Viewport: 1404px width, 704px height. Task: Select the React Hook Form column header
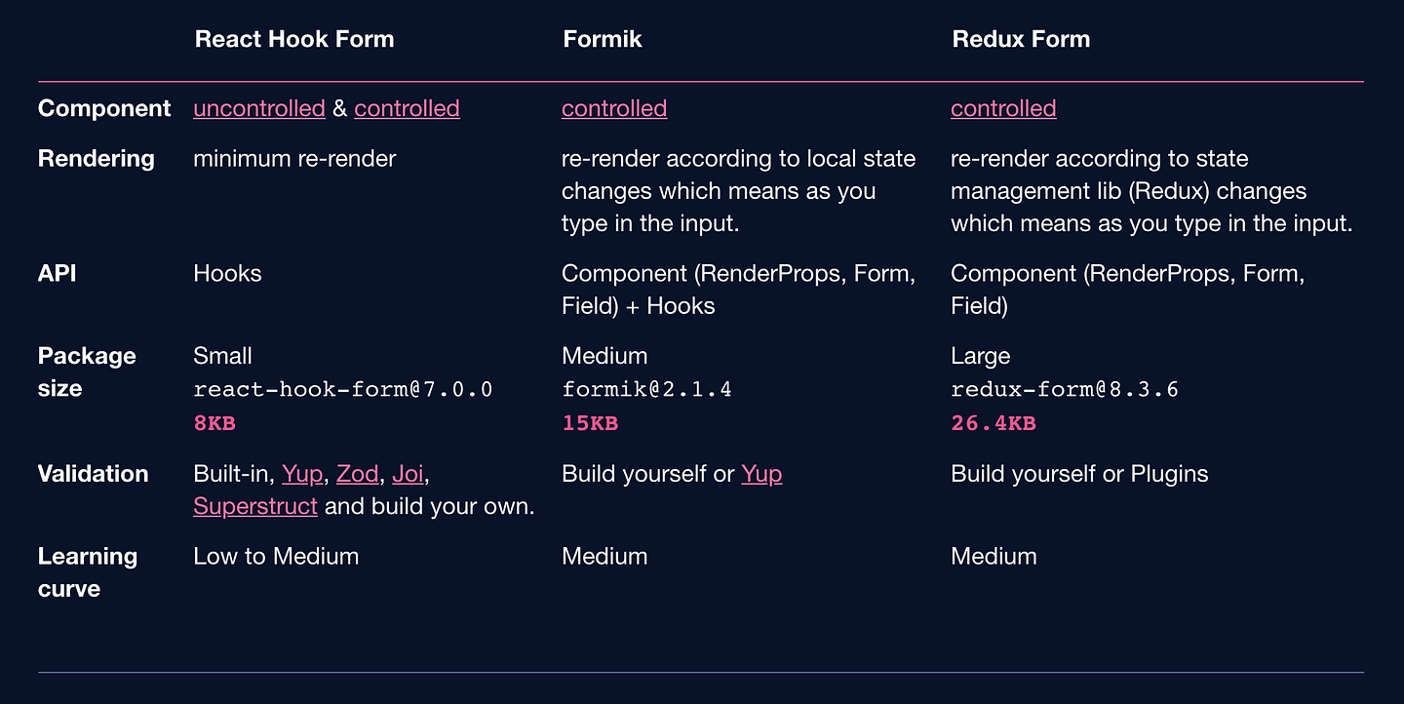(294, 39)
